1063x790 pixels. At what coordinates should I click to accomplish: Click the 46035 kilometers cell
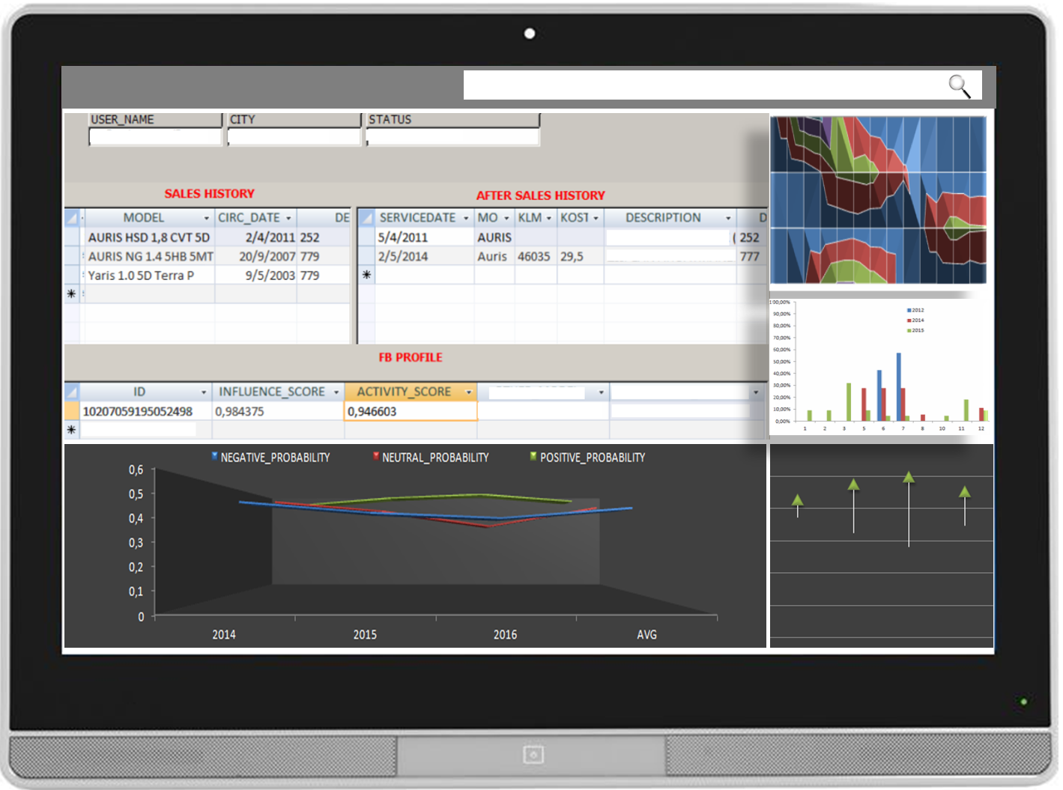pyautogui.click(x=535, y=256)
